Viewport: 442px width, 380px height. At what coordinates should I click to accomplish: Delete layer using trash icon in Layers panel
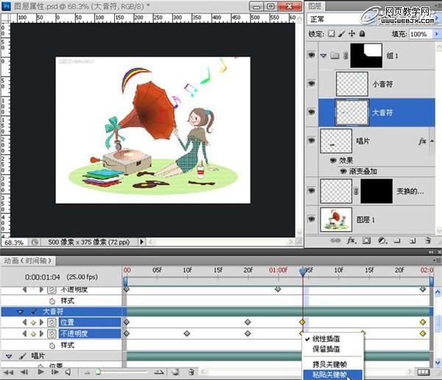pos(428,241)
